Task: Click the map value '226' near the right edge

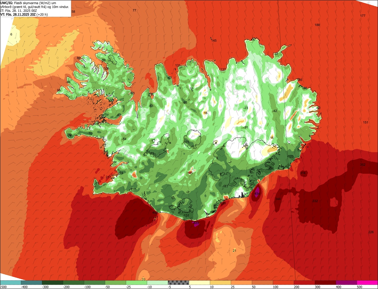Action: tap(371, 232)
